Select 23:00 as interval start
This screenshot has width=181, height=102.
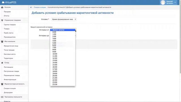pos(63,82)
